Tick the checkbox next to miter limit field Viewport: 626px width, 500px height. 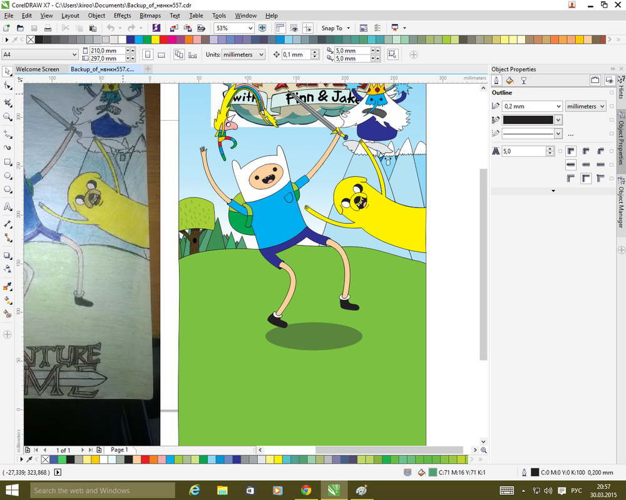click(x=560, y=151)
